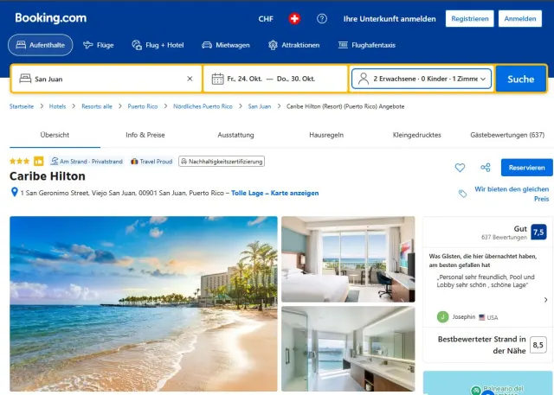Open the date picker for 24. Okt. – 30. Okt.
Image resolution: width=554 pixels, height=395 pixels.
[x=275, y=79]
